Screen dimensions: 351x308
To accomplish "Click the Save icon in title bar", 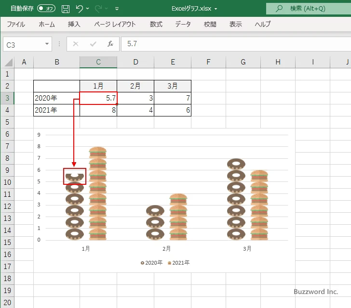I will pyautogui.click(x=66, y=9).
